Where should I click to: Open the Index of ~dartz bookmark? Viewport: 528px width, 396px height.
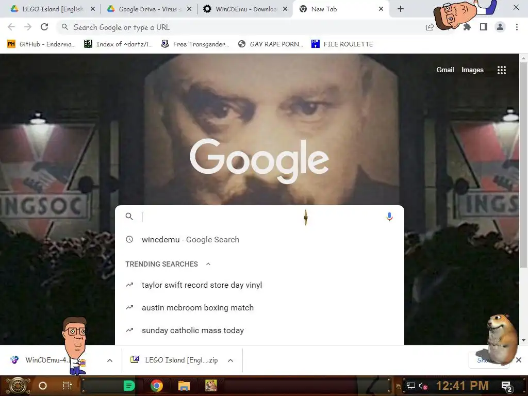119,44
